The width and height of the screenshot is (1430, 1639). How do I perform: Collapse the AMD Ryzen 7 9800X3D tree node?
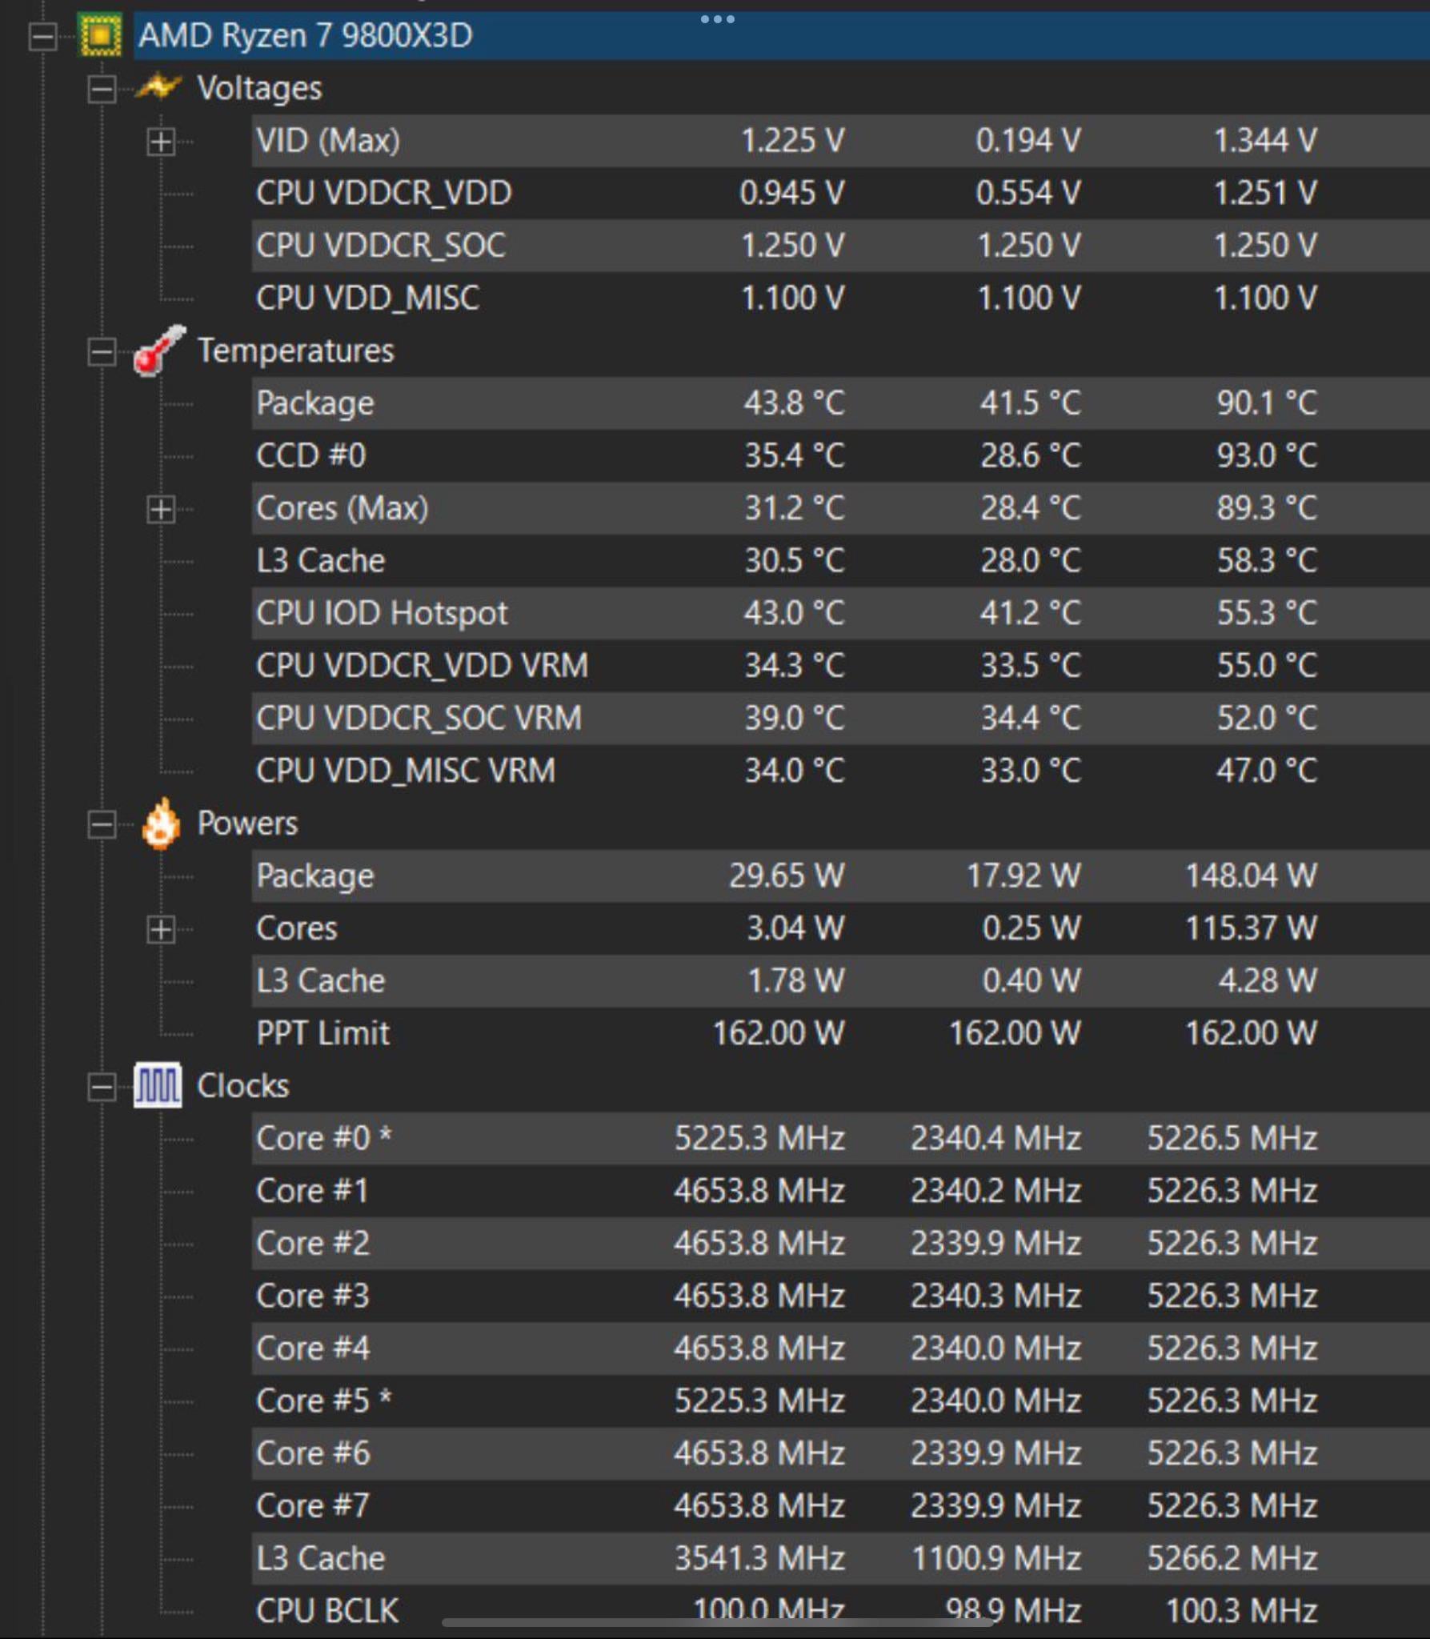42,36
